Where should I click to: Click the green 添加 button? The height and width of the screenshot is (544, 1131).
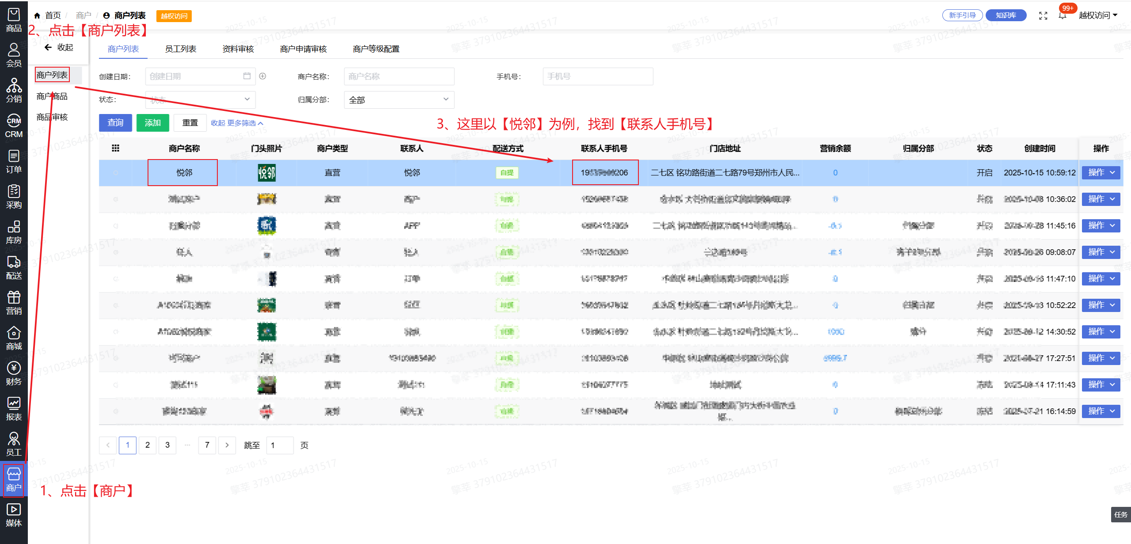point(152,123)
